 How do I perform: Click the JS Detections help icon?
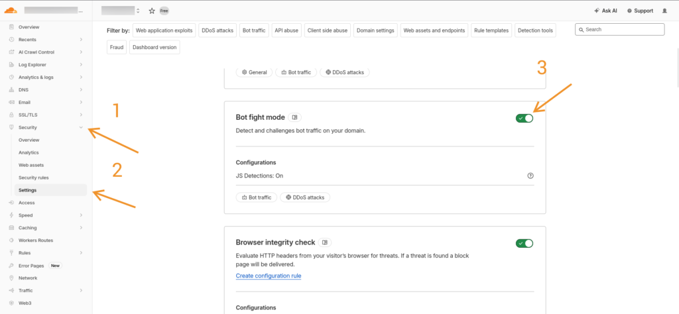(530, 176)
